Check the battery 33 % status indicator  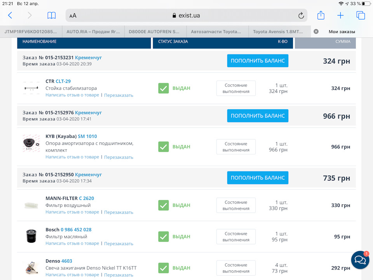[361, 3]
